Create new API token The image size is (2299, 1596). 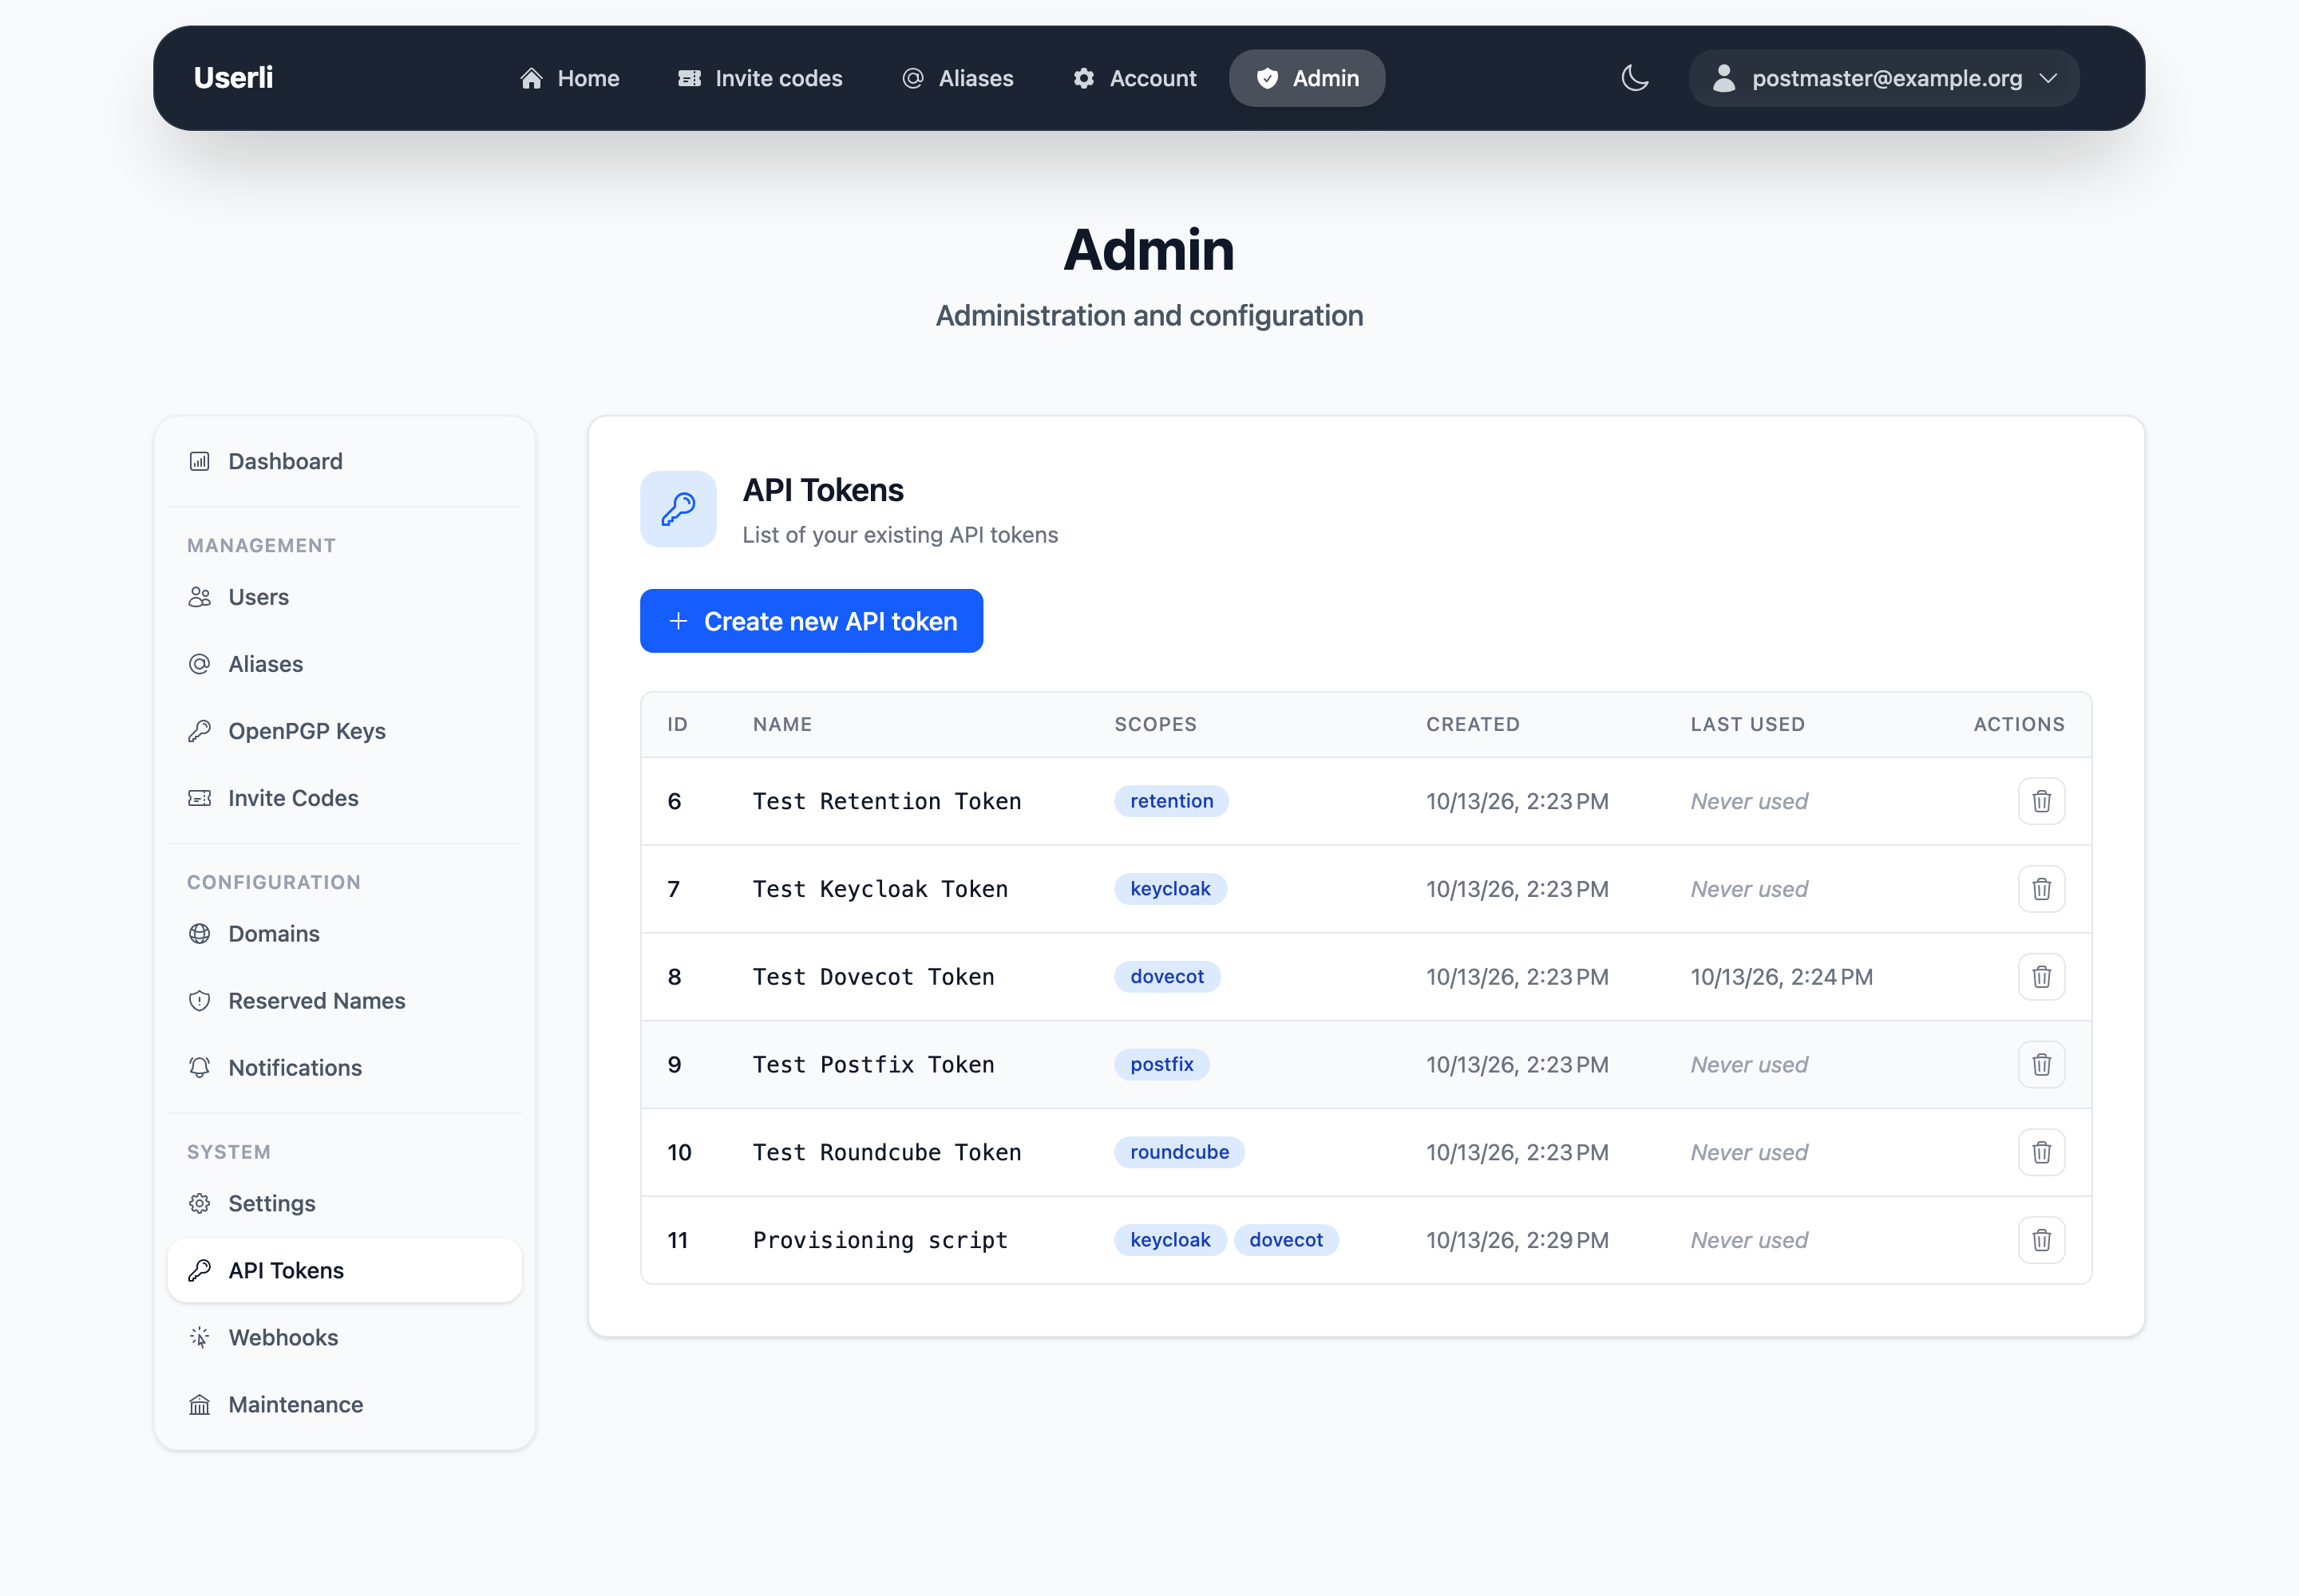(811, 621)
